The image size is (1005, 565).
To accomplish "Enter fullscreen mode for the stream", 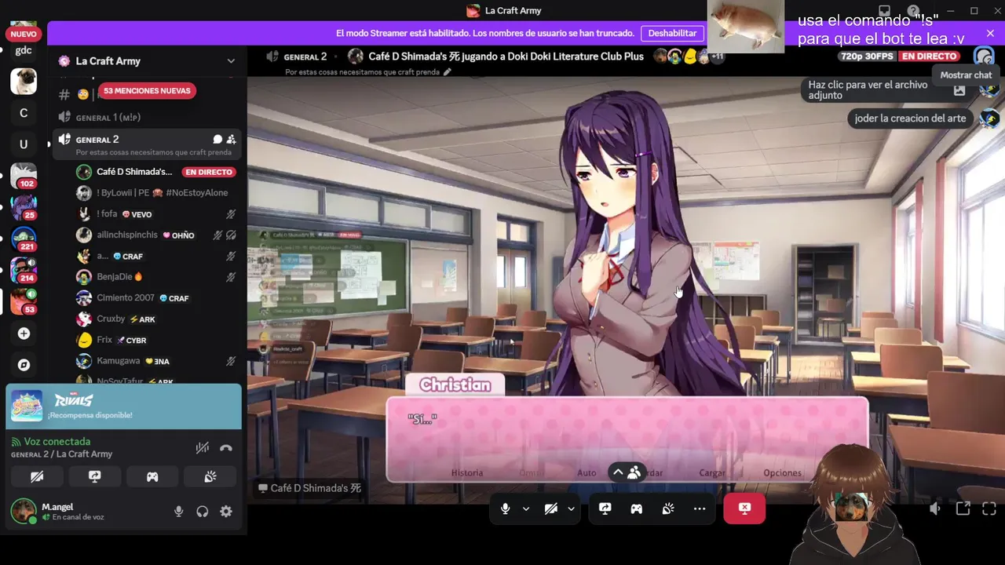I will pyautogui.click(x=989, y=508).
